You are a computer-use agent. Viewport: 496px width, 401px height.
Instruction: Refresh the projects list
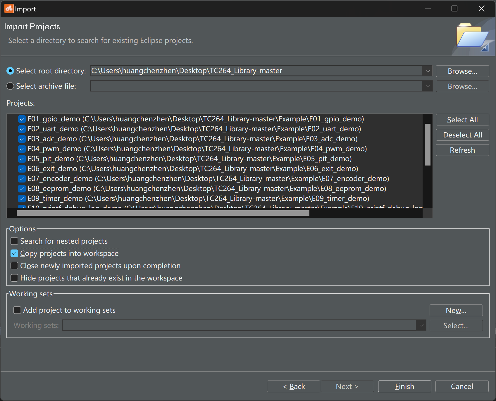coord(462,150)
